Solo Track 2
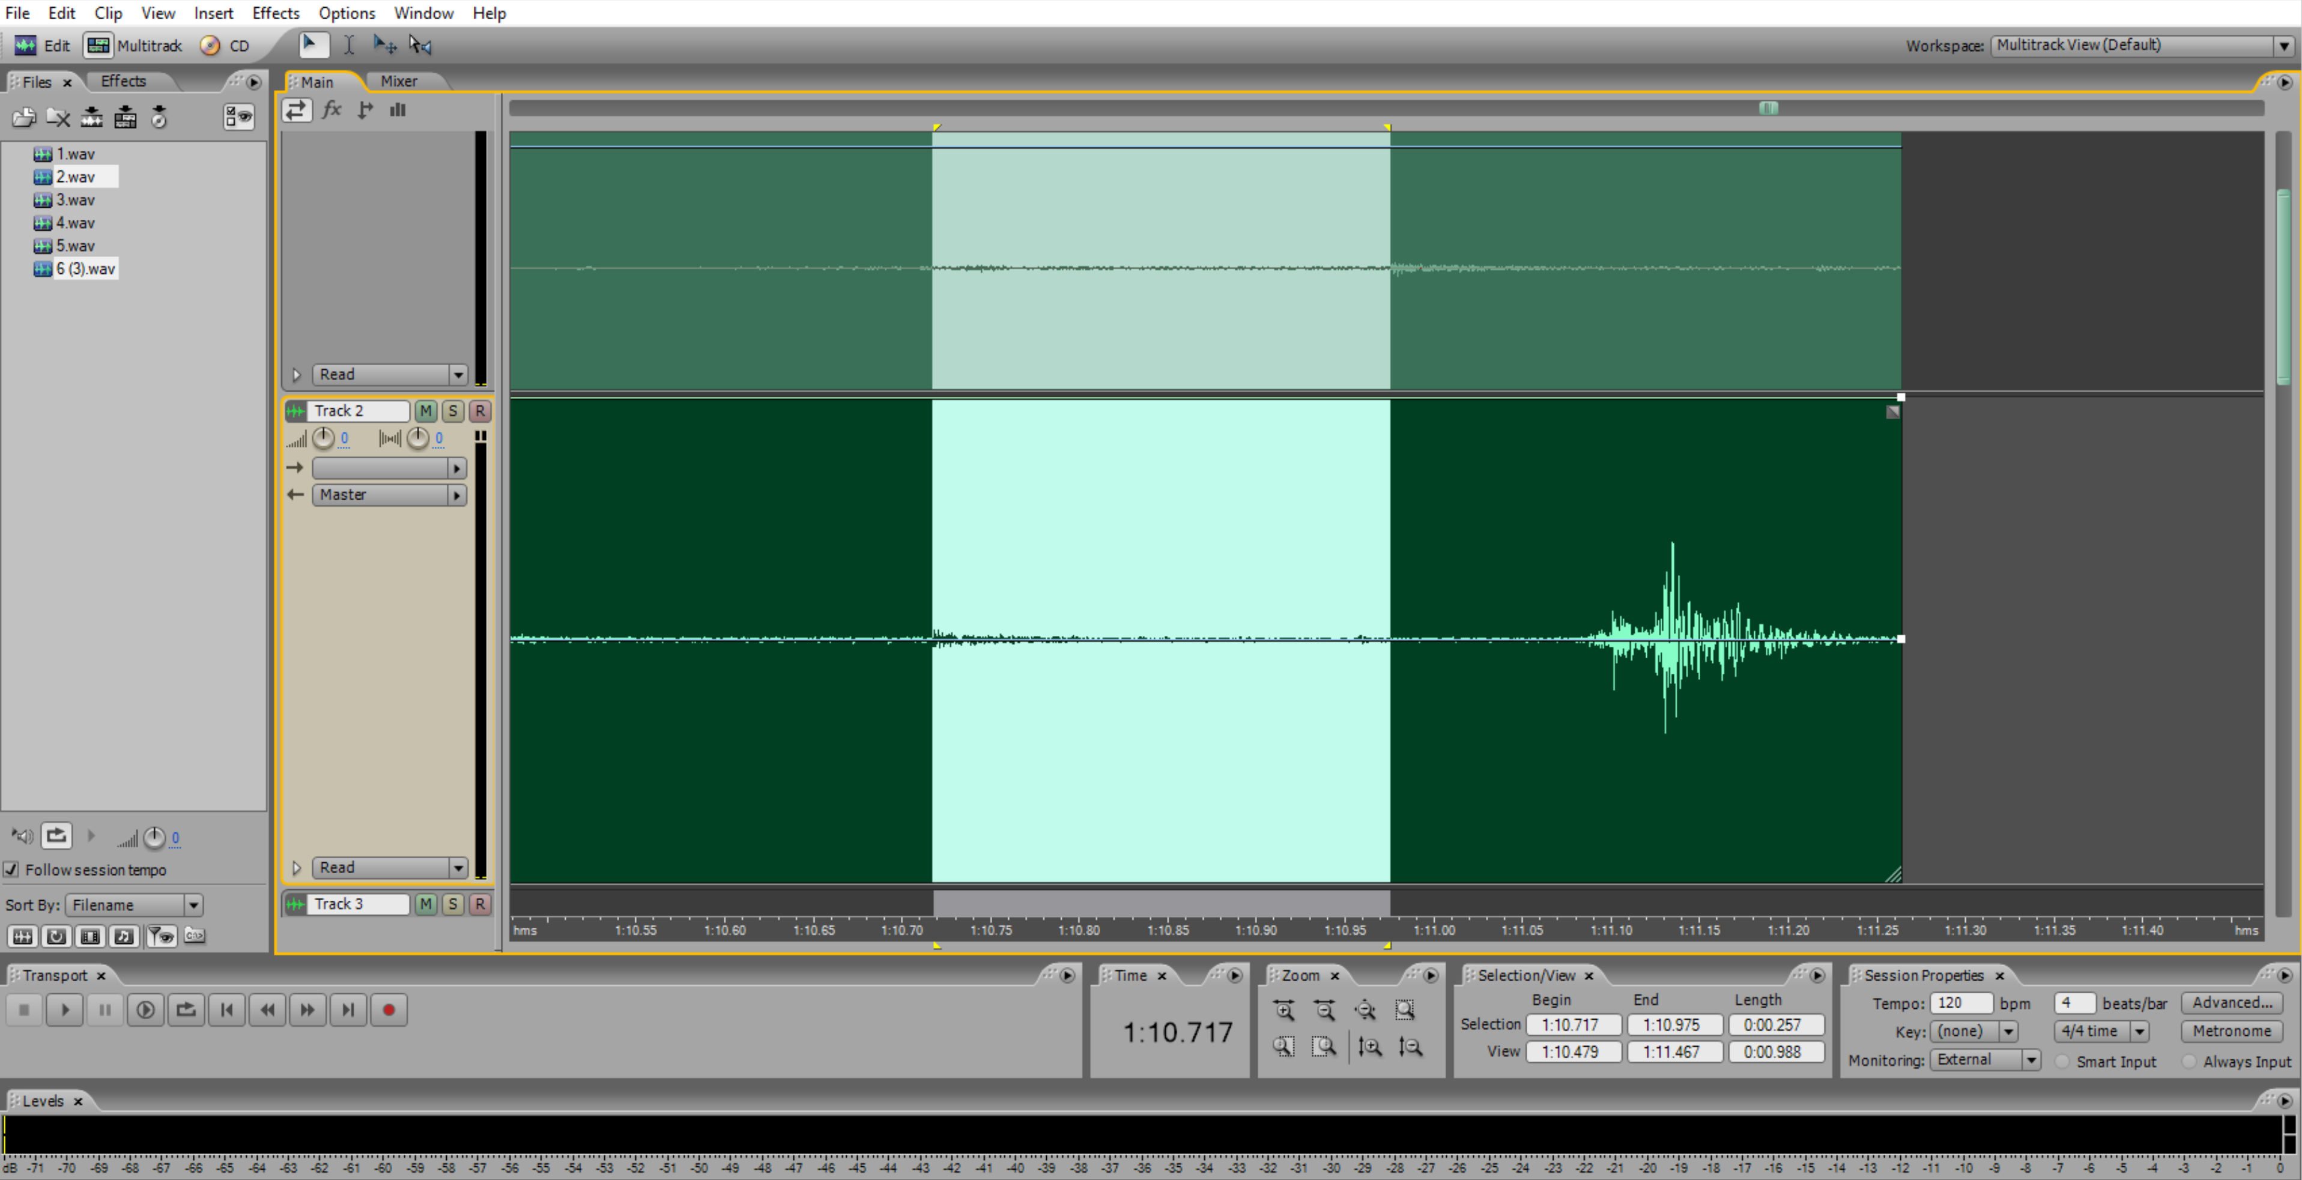Image resolution: width=2302 pixels, height=1180 pixels. click(453, 411)
